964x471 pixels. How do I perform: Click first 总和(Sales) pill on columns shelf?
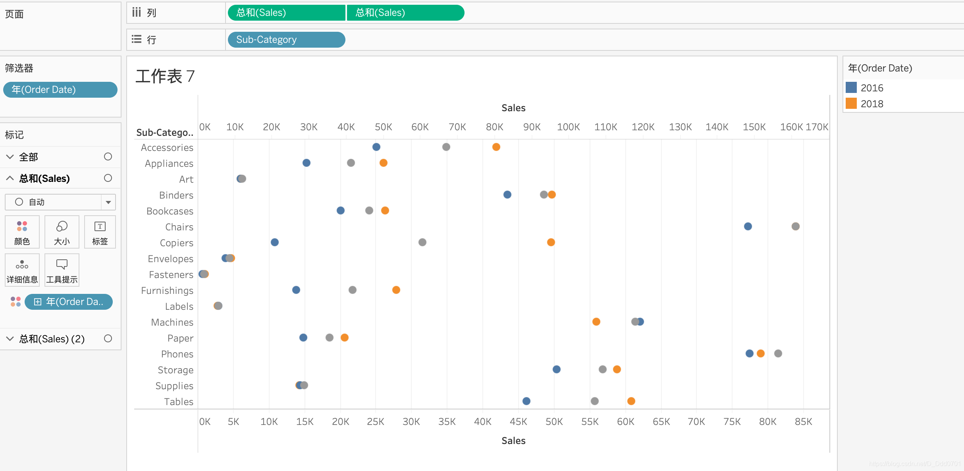tap(286, 13)
